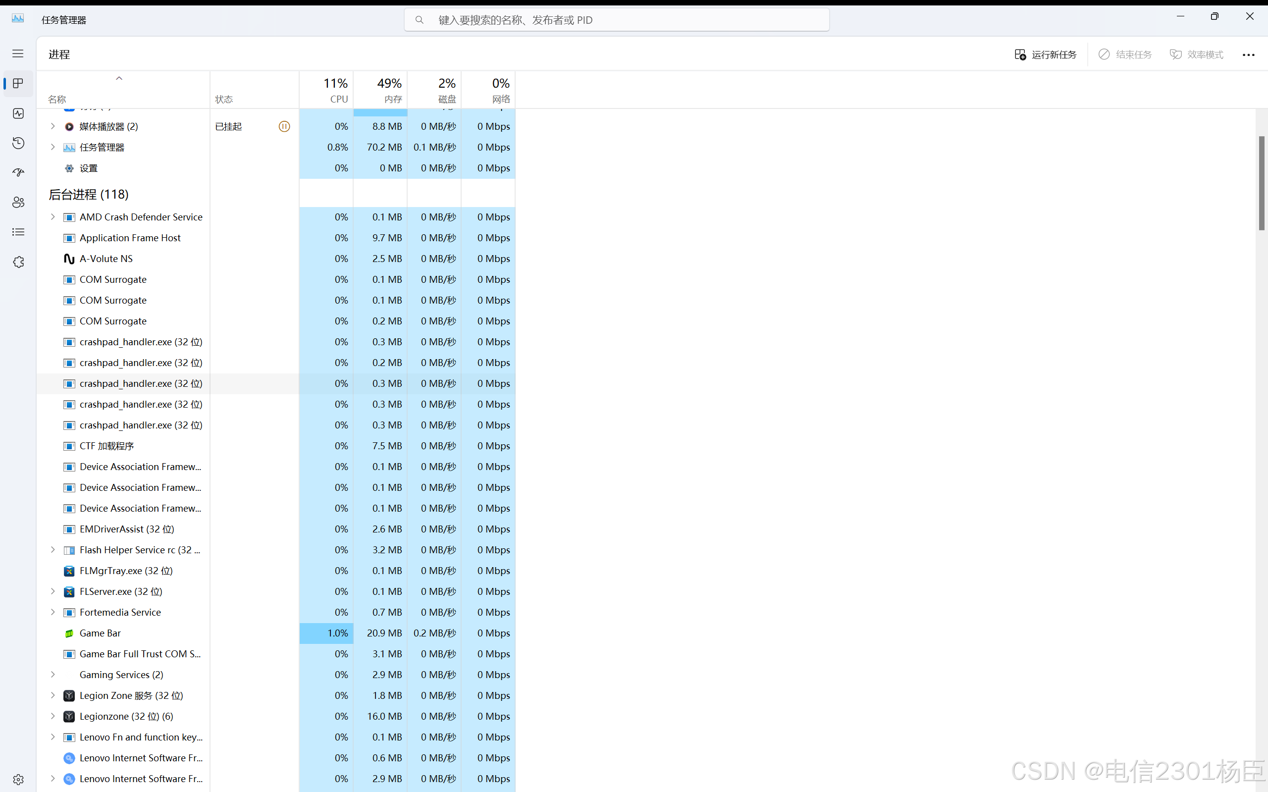The height and width of the screenshot is (792, 1268).
Task: Expand the Legionzone (32 位) group
Action: (53, 716)
